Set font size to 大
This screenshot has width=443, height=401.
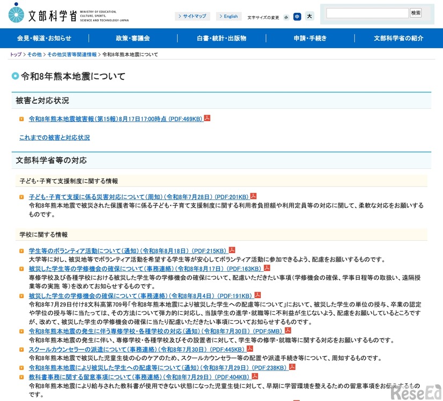(x=309, y=17)
